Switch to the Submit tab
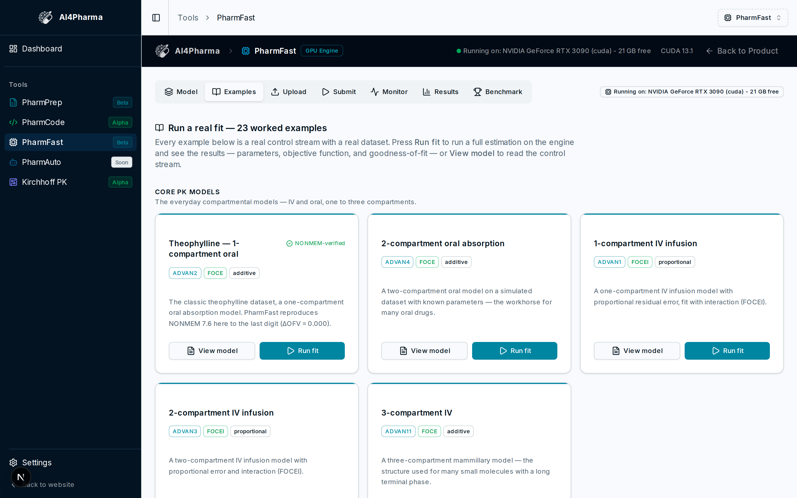 coord(339,92)
